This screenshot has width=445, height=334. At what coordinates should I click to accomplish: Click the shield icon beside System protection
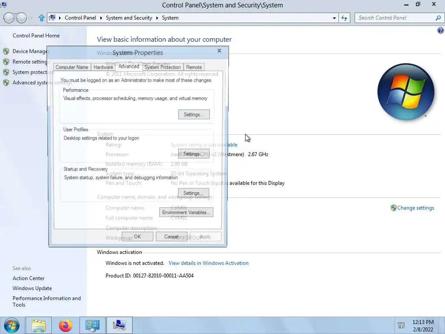(6, 72)
